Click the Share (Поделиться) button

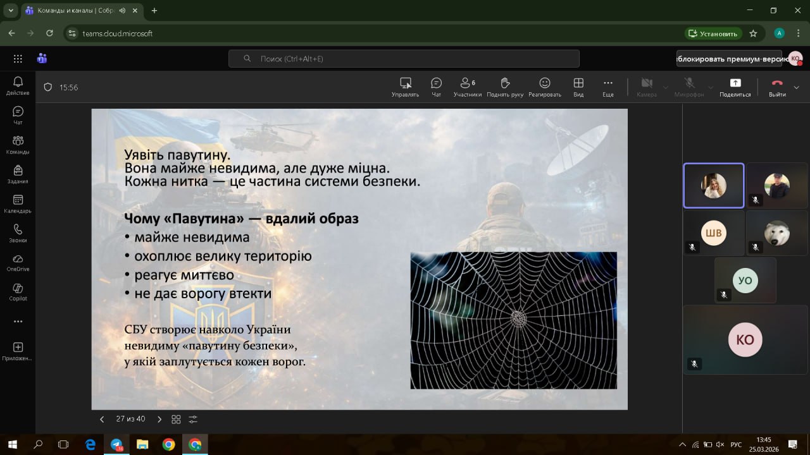click(735, 87)
